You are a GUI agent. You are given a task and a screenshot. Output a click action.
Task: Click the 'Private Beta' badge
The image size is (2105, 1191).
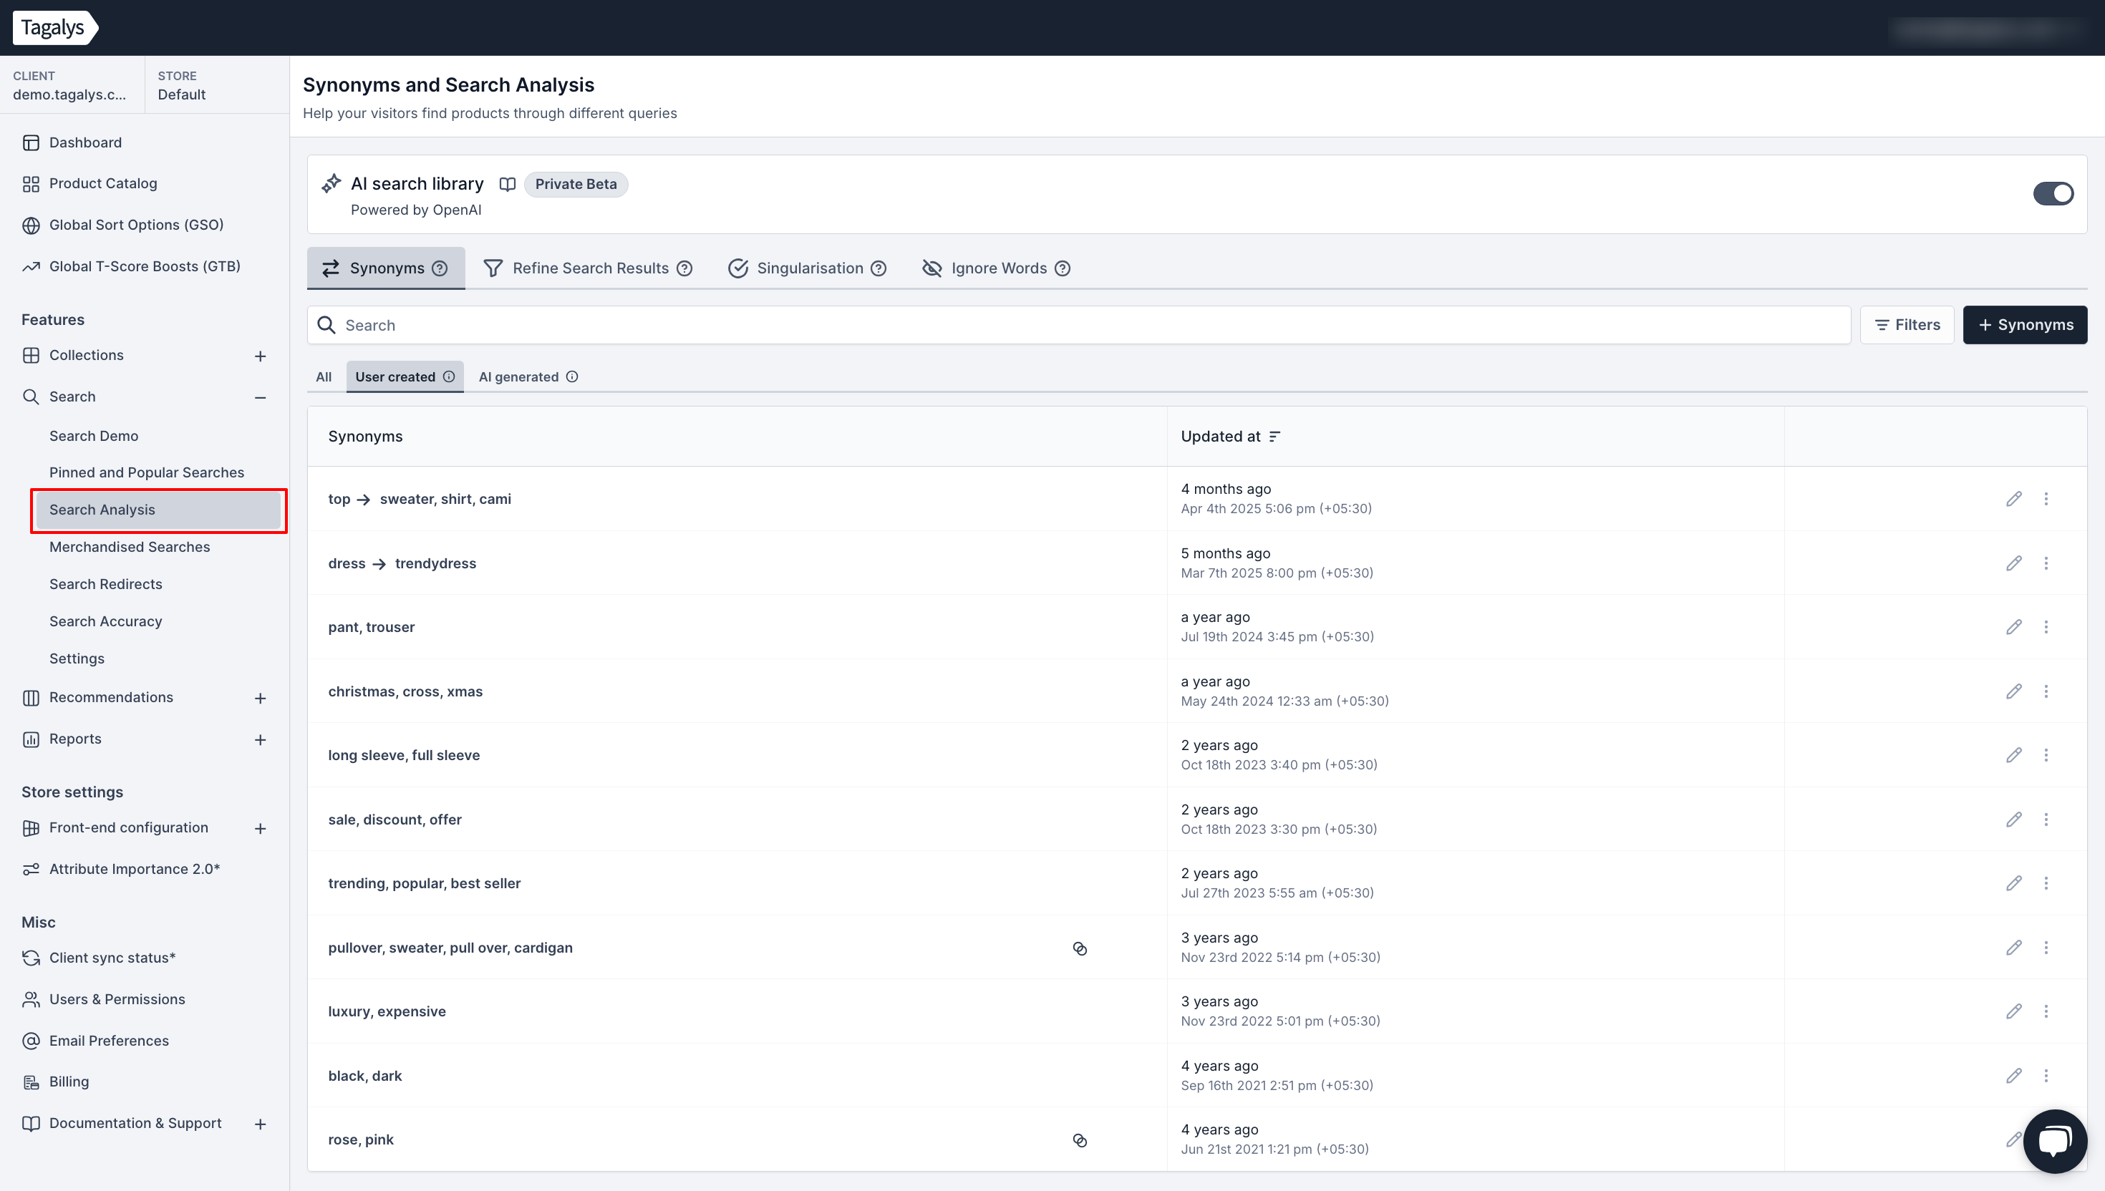(576, 184)
